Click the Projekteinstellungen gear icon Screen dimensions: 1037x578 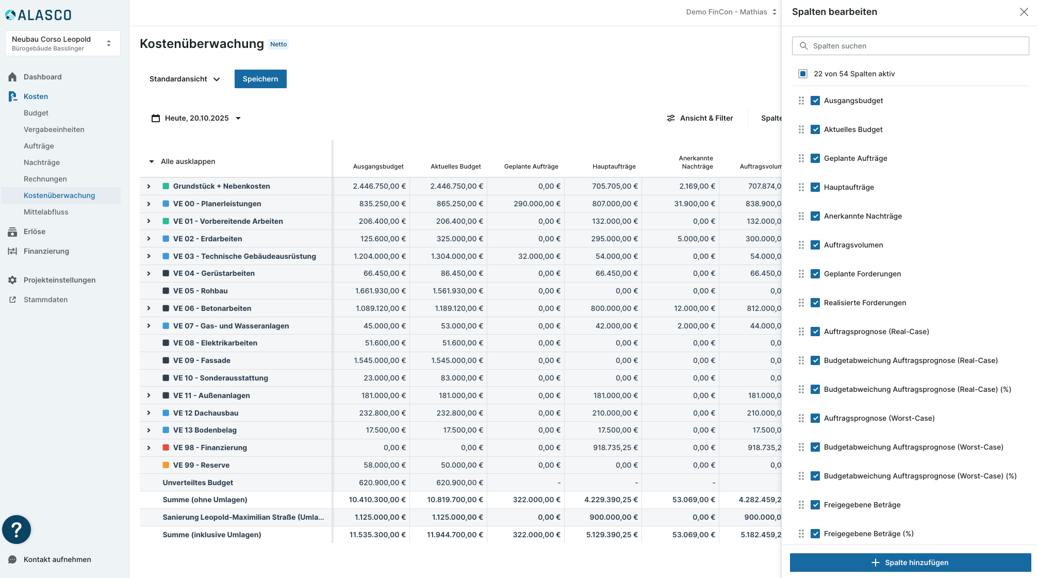point(12,280)
